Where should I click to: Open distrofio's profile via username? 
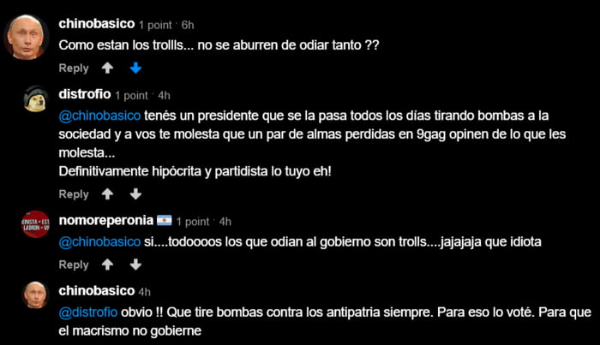(x=85, y=94)
